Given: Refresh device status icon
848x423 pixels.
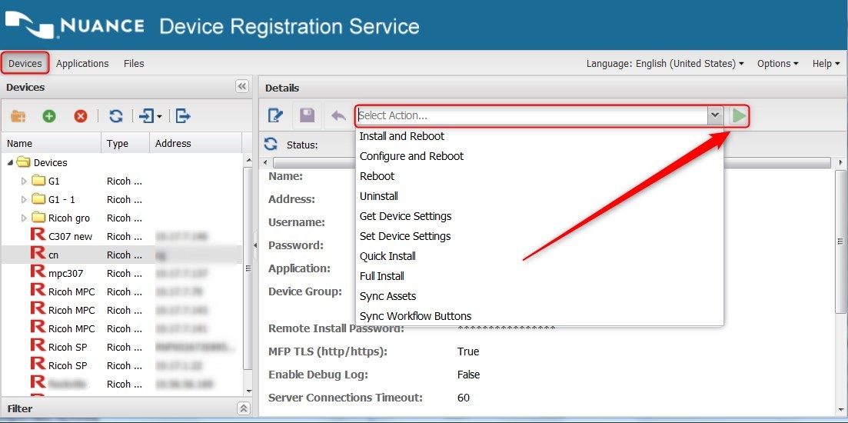Looking at the screenshot, I should 271,144.
